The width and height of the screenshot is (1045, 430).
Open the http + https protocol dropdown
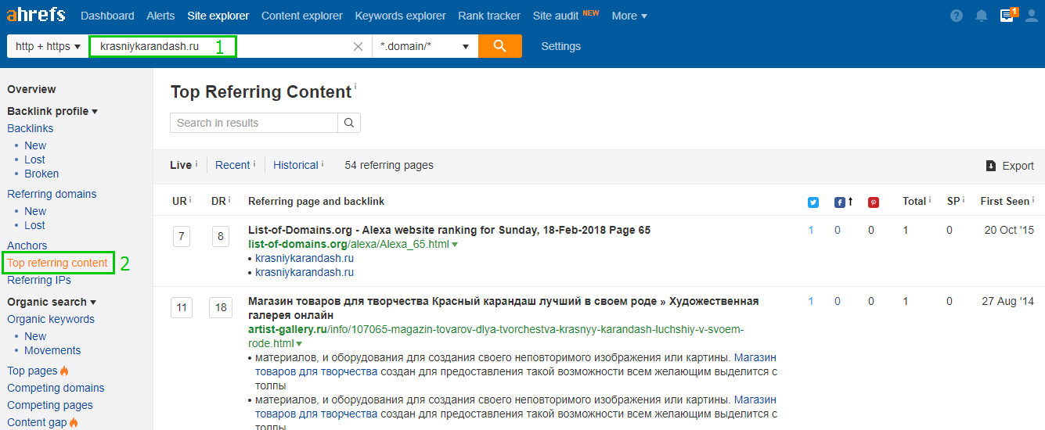pos(48,46)
